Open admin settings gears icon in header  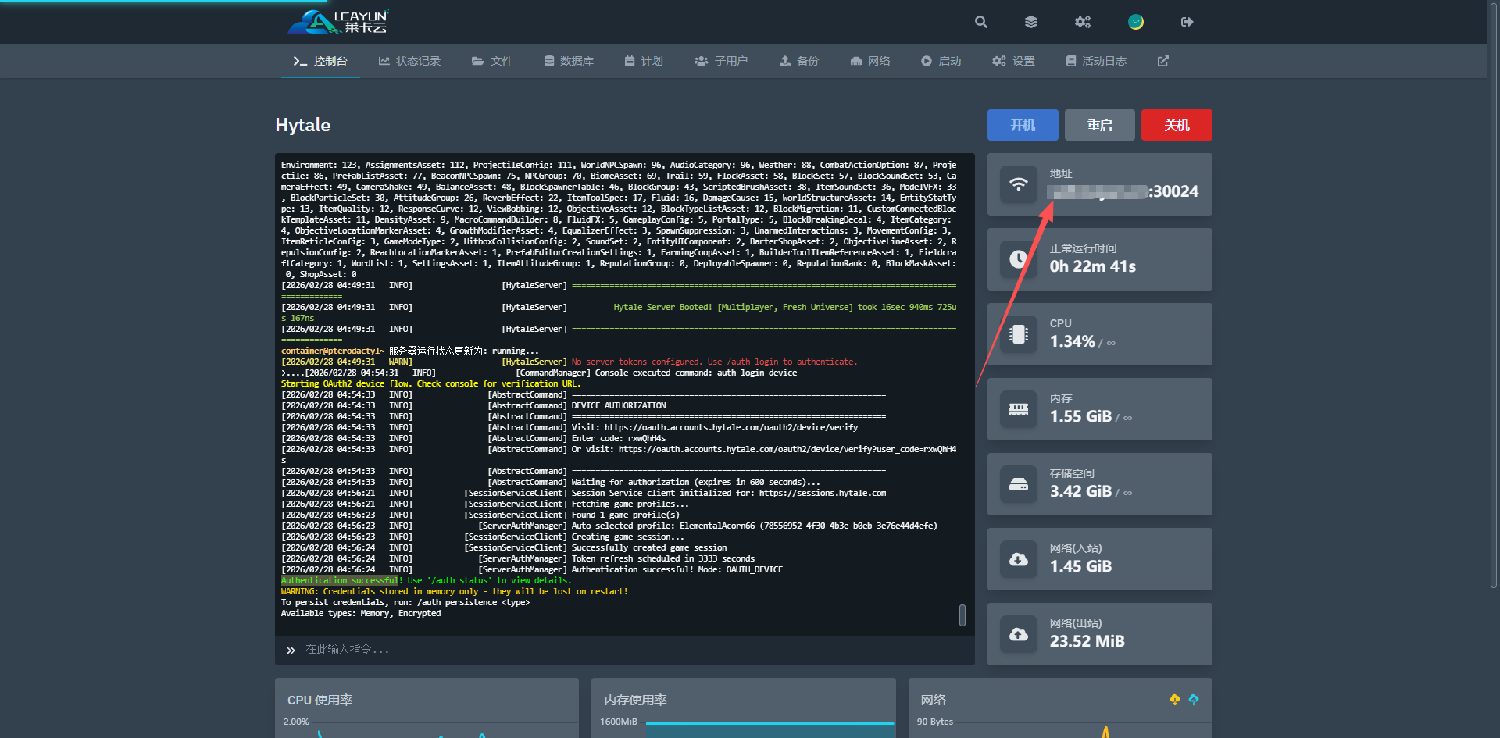tap(1083, 22)
